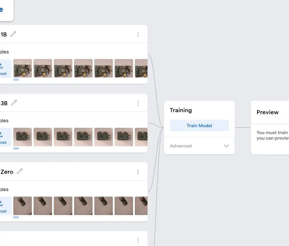Select the fourth 1B sample thumbnail
Screen dimensions: 289x246
tap(83, 68)
